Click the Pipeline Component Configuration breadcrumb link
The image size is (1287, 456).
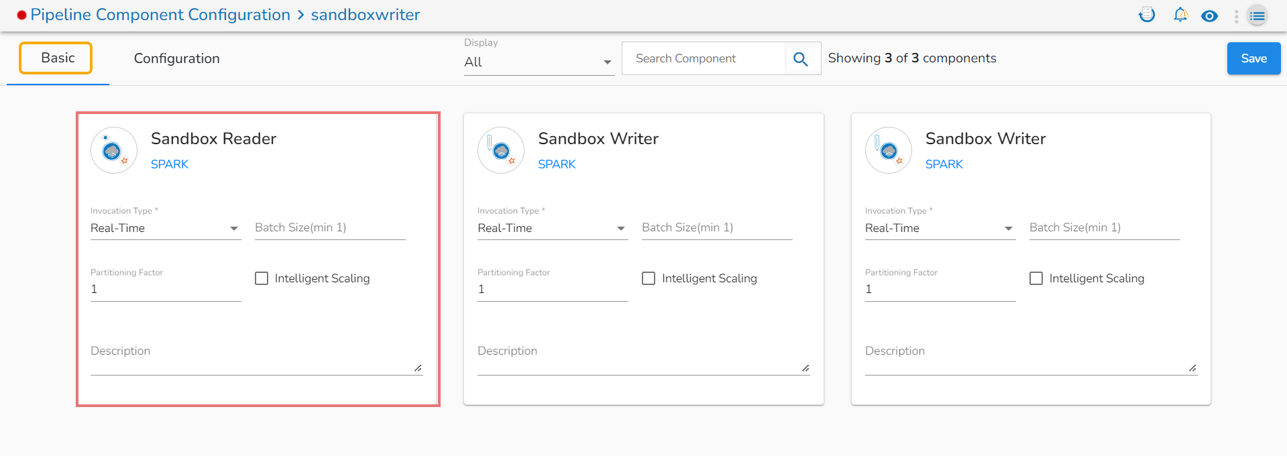click(x=160, y=15)
